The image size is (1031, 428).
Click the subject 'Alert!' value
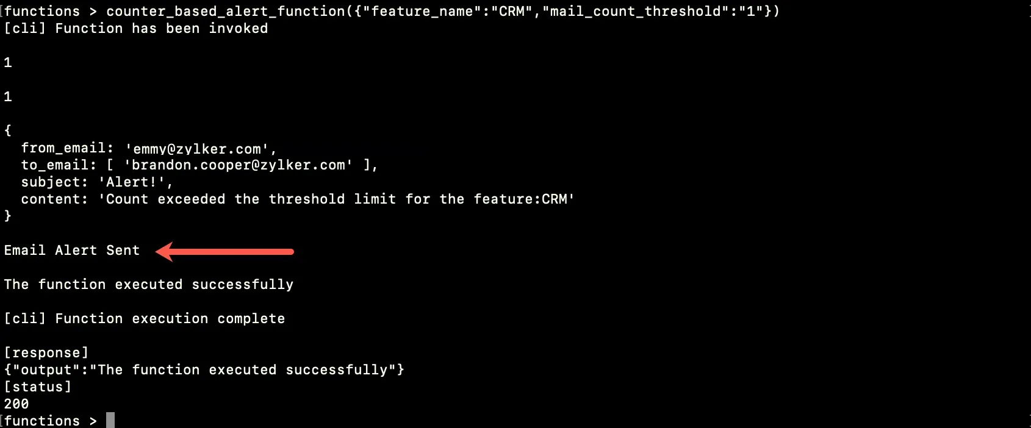coord(135,182)
